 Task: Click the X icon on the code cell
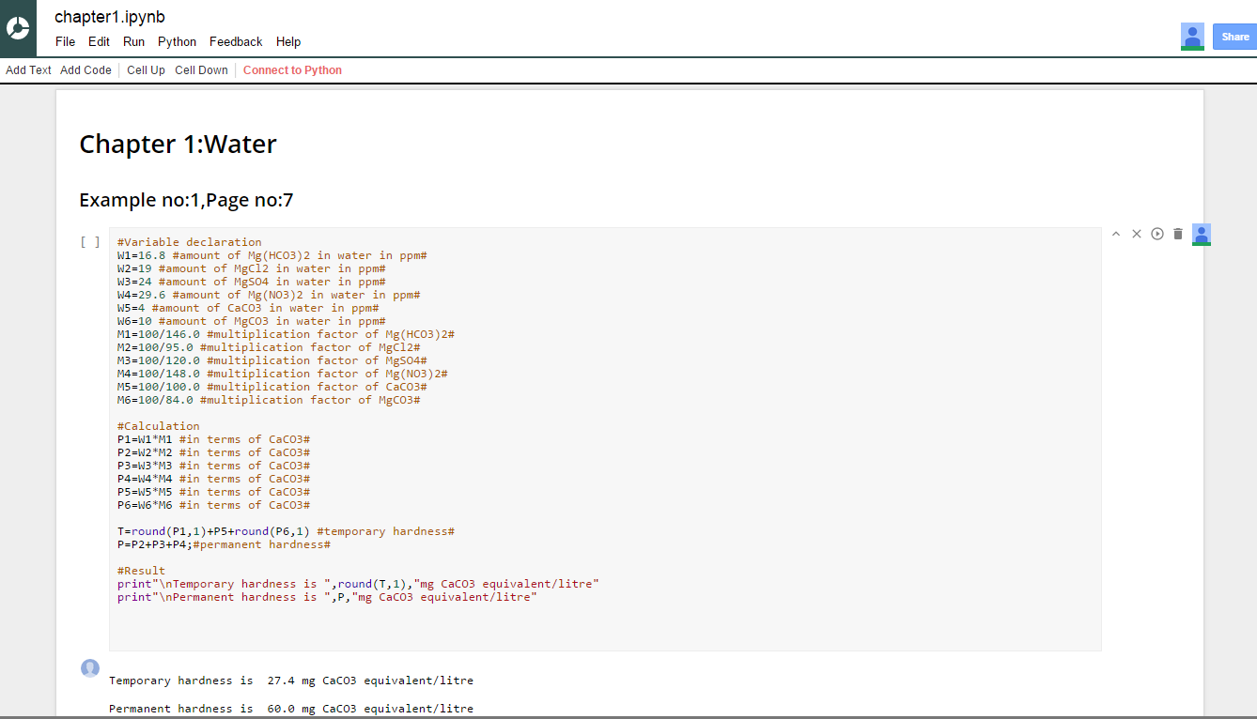(1137, 234)
